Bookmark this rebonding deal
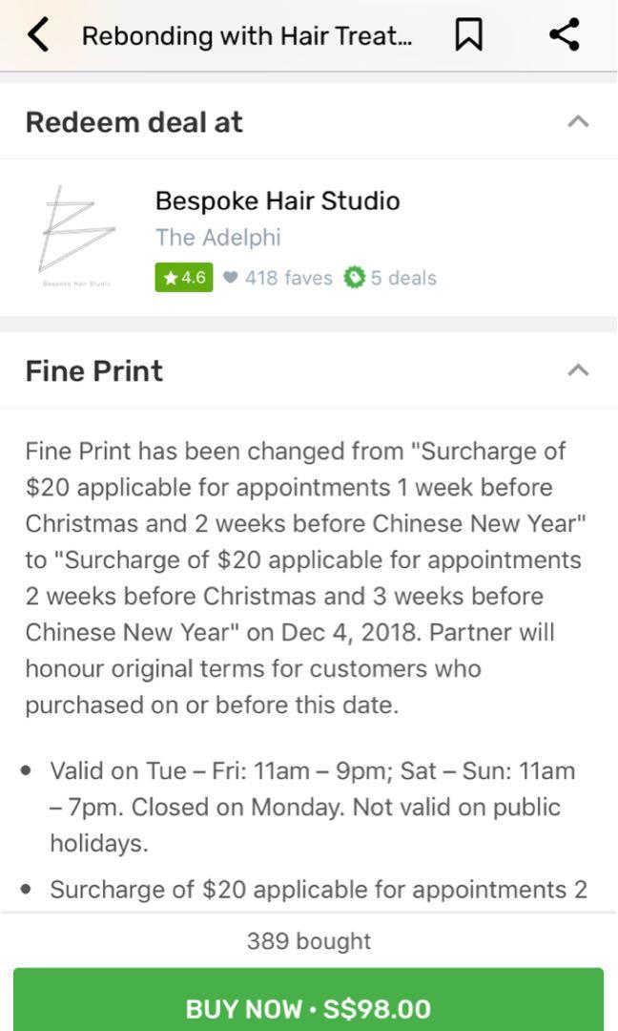This screenshot has height=1031, width=618. pos(467,36)
